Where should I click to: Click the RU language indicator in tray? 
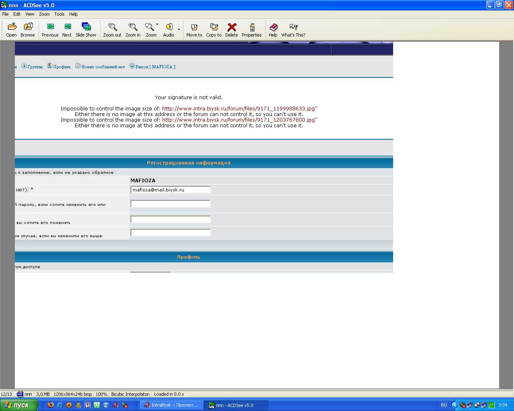coord(444,405)
